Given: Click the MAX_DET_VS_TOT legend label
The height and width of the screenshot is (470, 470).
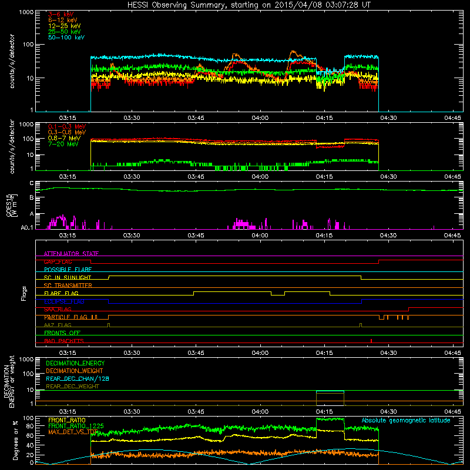Looking at the screenshot, I should pos(73,432).
